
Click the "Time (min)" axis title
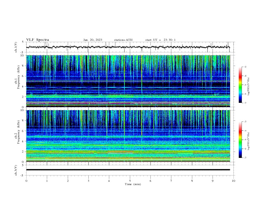click(133, 184)
